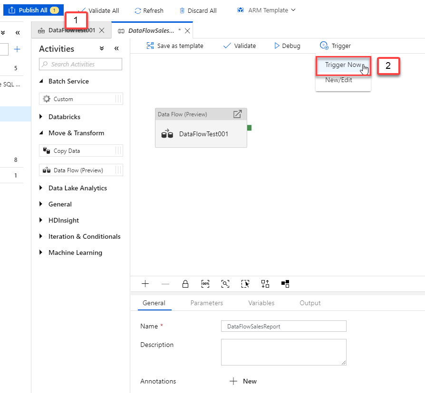
Task: Open the ARM Template dropdown
Action: 266,10
